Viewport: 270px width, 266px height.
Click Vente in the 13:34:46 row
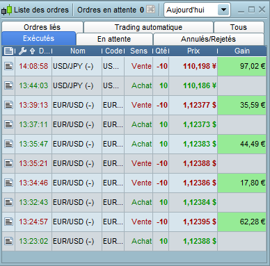pyautogui.click(x=141, y=183)
